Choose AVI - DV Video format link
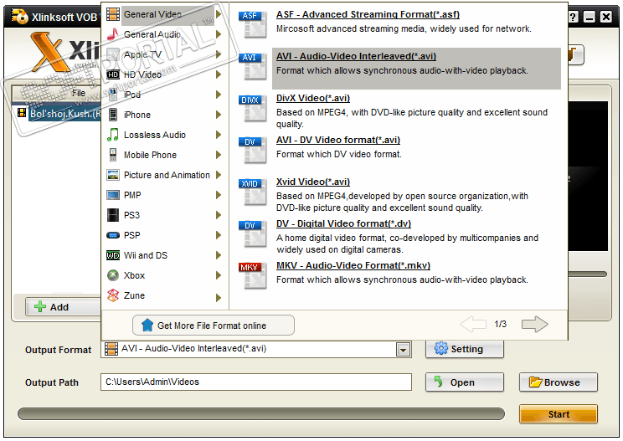 click(338, 140)
